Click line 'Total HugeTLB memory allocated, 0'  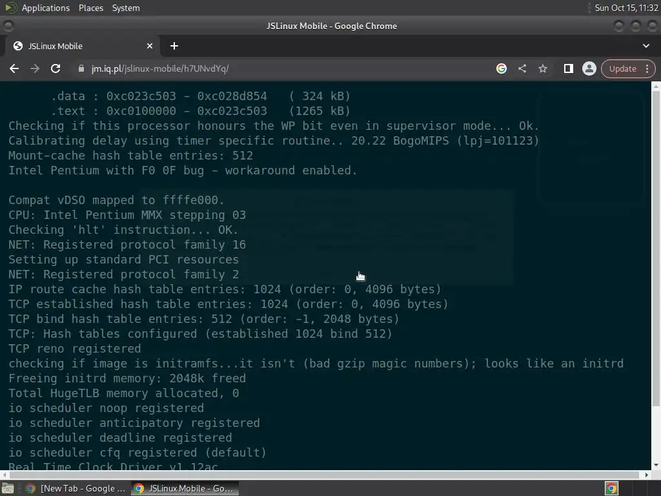123,393
